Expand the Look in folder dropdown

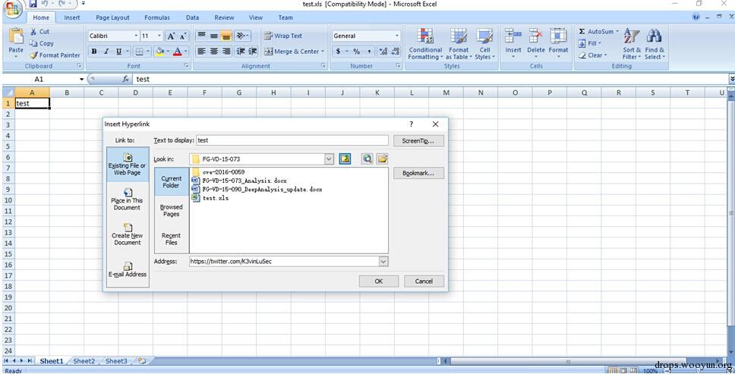[329, 159]
